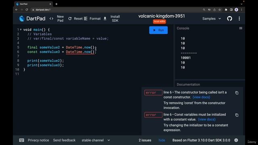Open the stable channel dropdown
The image size is (258, 145).
coord(96,140)
